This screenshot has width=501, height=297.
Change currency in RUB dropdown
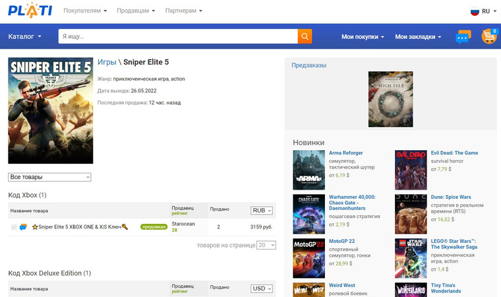pos(261,211)
